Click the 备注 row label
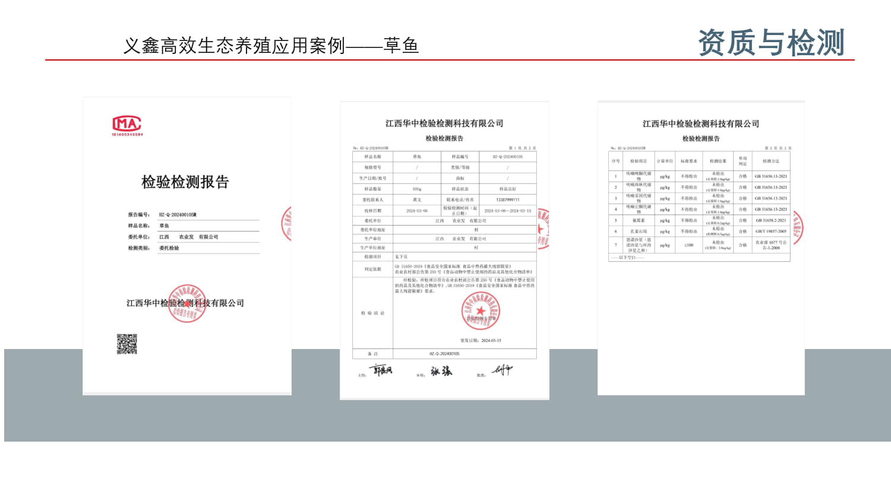 (373, 354)
